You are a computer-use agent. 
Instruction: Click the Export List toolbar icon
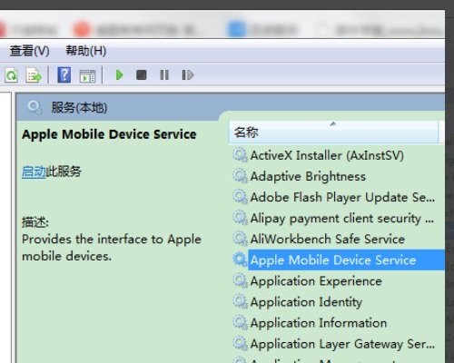[34, 75]
